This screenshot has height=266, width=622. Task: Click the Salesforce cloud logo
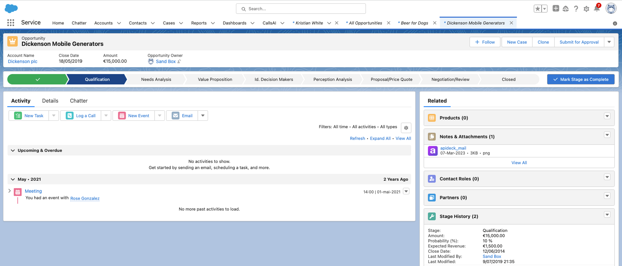(x=12, y=9)
